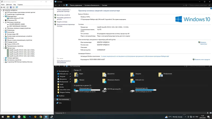
Task: Select the DVD RW дисковод (D:) drive icon
Action: click(104, 90)
